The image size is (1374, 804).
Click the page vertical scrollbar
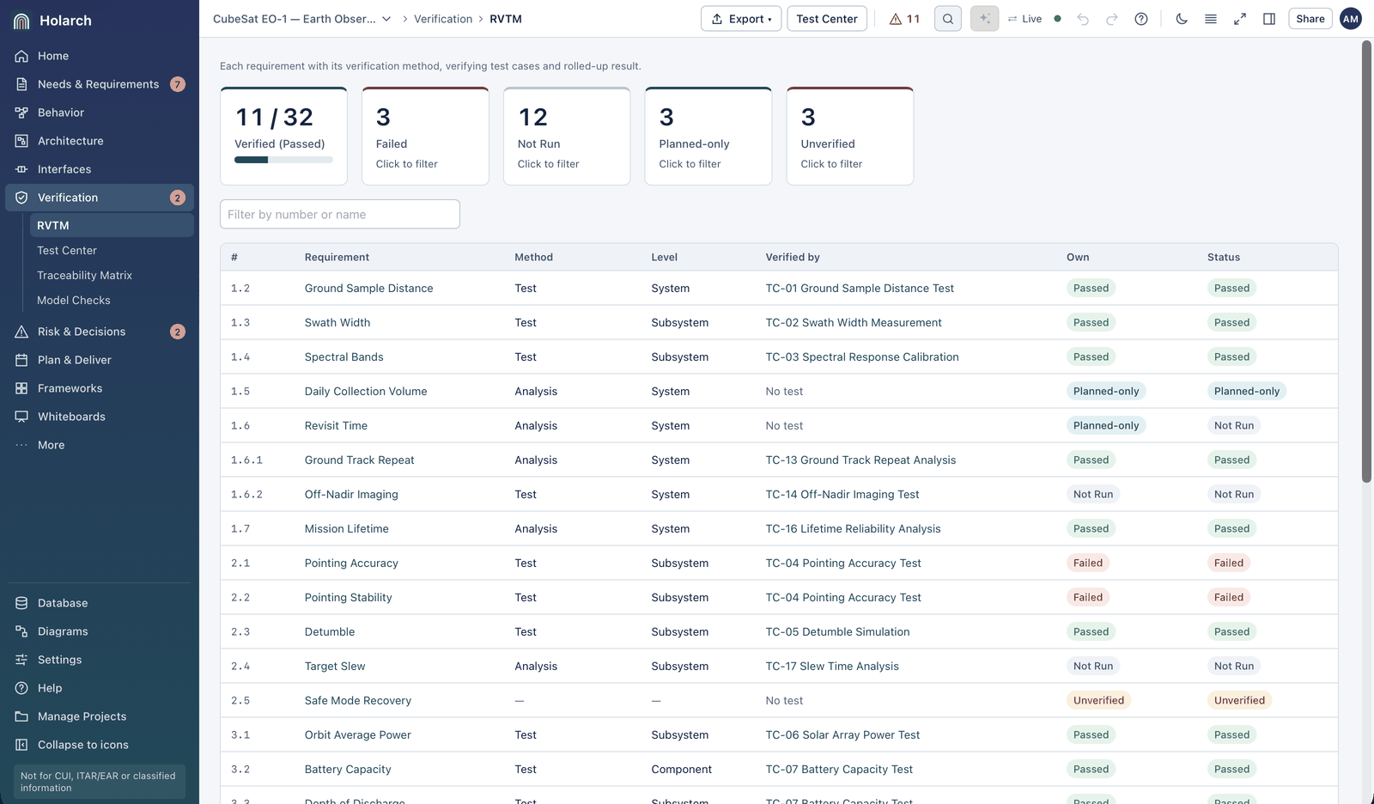point(1366,262)
